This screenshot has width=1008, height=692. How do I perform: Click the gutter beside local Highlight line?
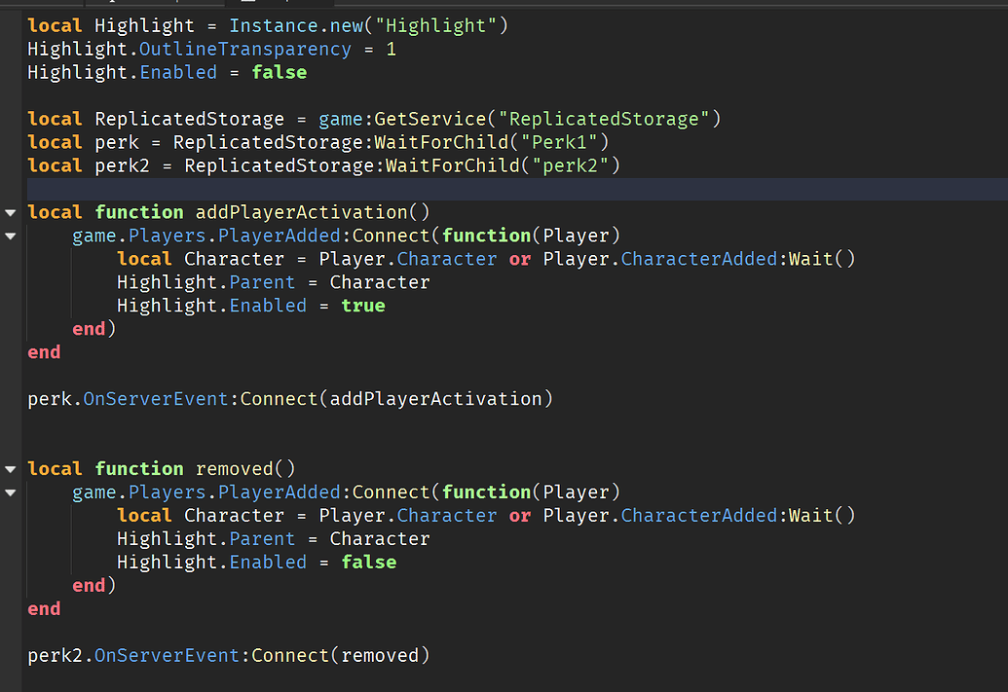pos(10,24)
